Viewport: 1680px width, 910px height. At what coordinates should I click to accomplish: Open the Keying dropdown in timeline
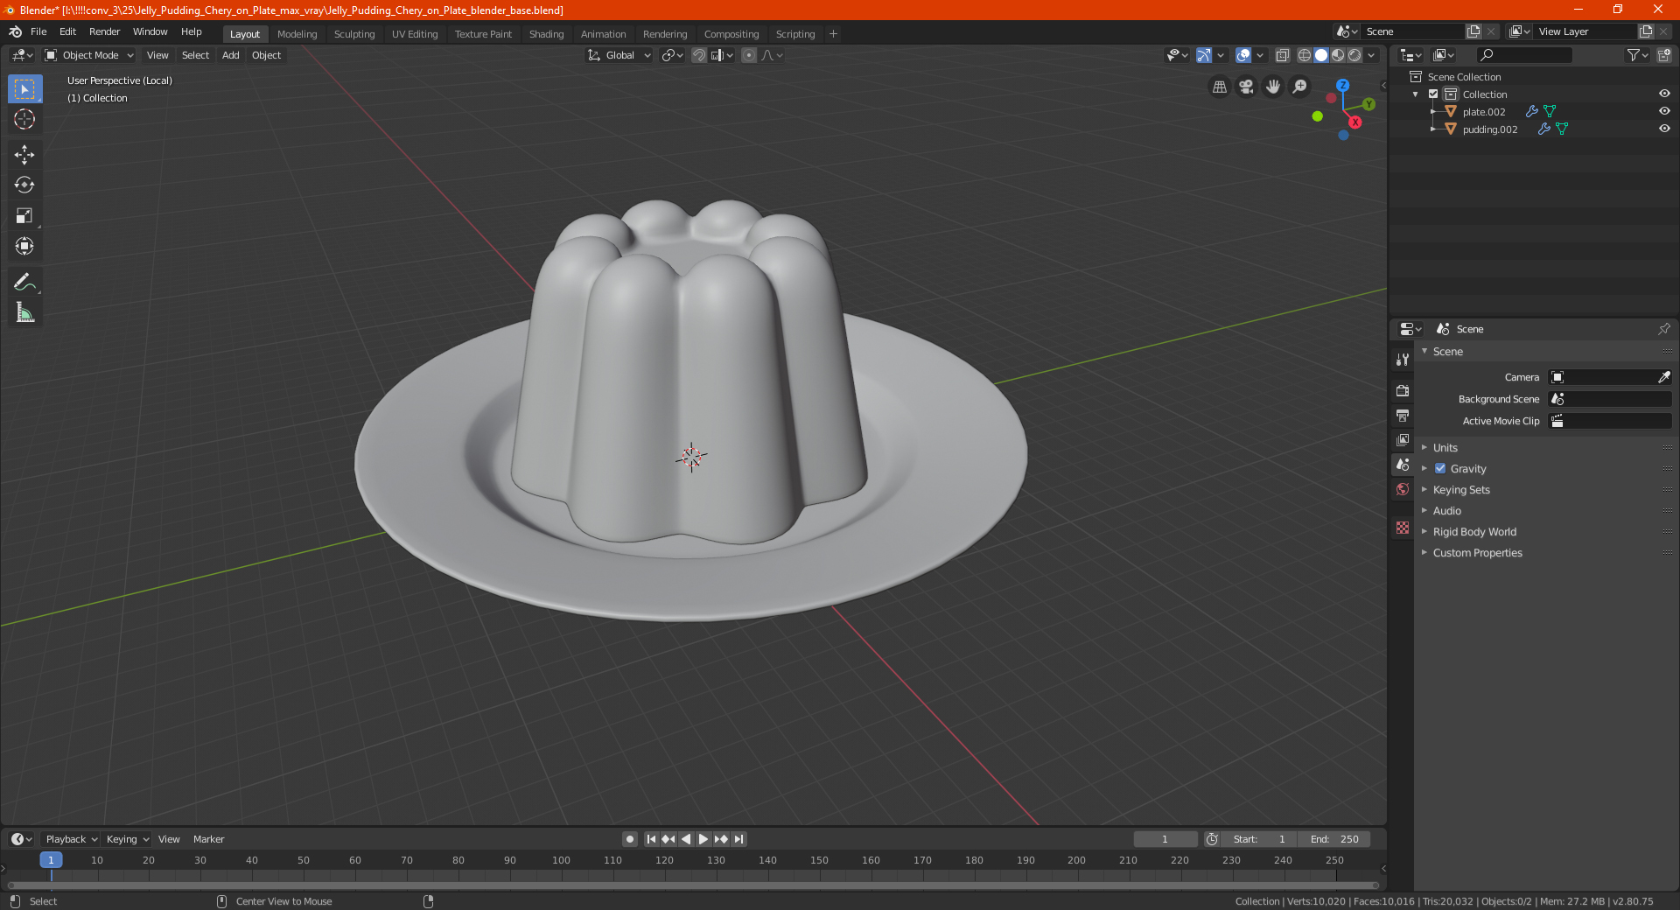[127, 839]
